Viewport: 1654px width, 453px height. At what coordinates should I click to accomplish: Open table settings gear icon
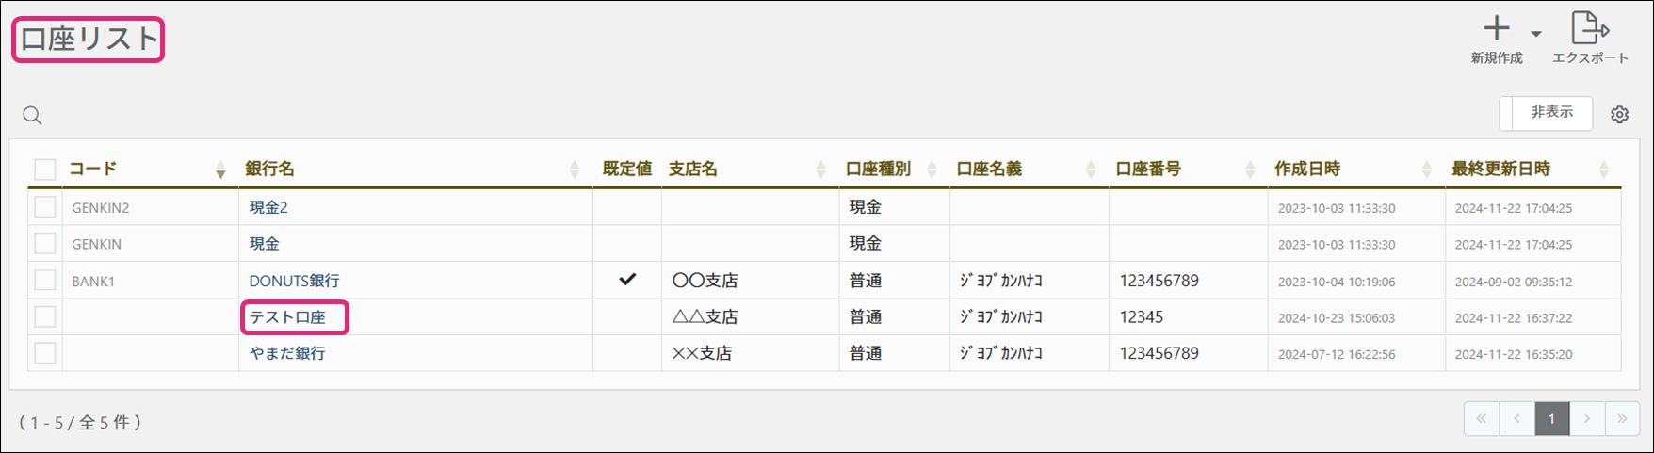pos(1619,115)
